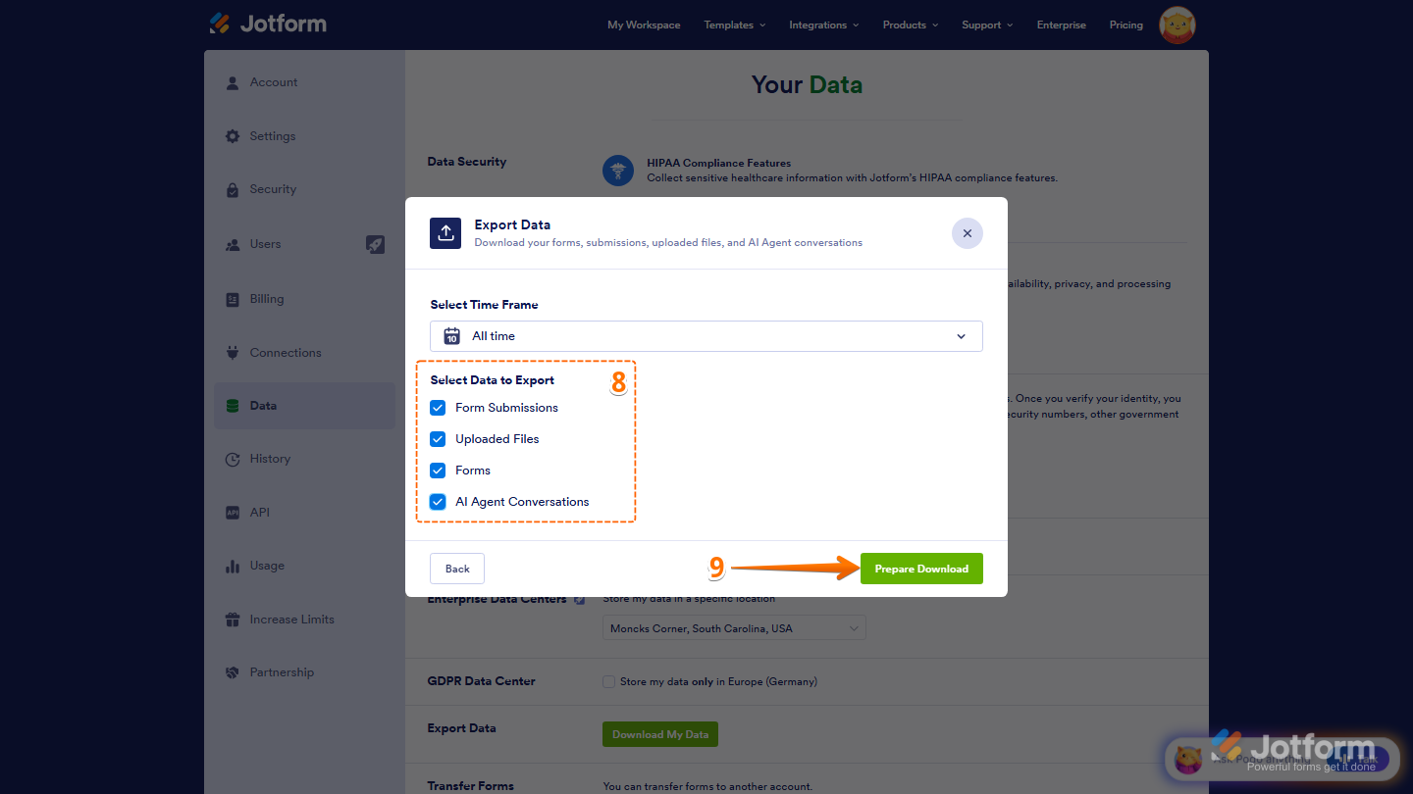Click the Export Data upload icon

(445, 233)
